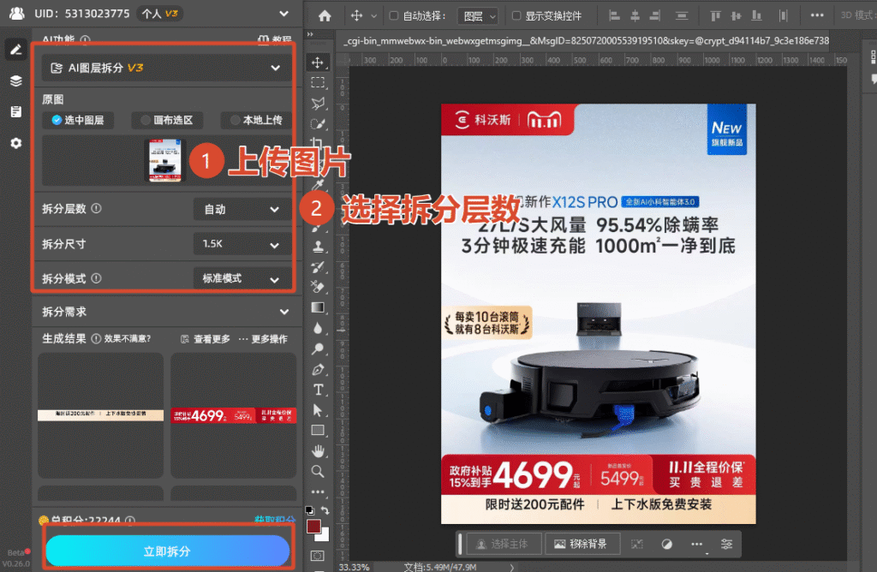This screenshot has height=572, width=877.
Task: Open the Move tool preset picker arrow
Action: (x=373, y=16)
